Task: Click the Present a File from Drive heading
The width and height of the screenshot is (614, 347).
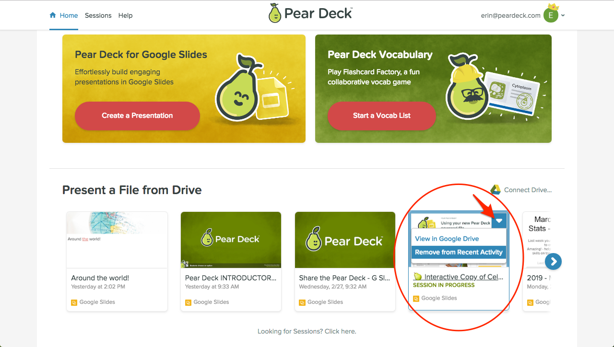Action: tap(132, 190)
